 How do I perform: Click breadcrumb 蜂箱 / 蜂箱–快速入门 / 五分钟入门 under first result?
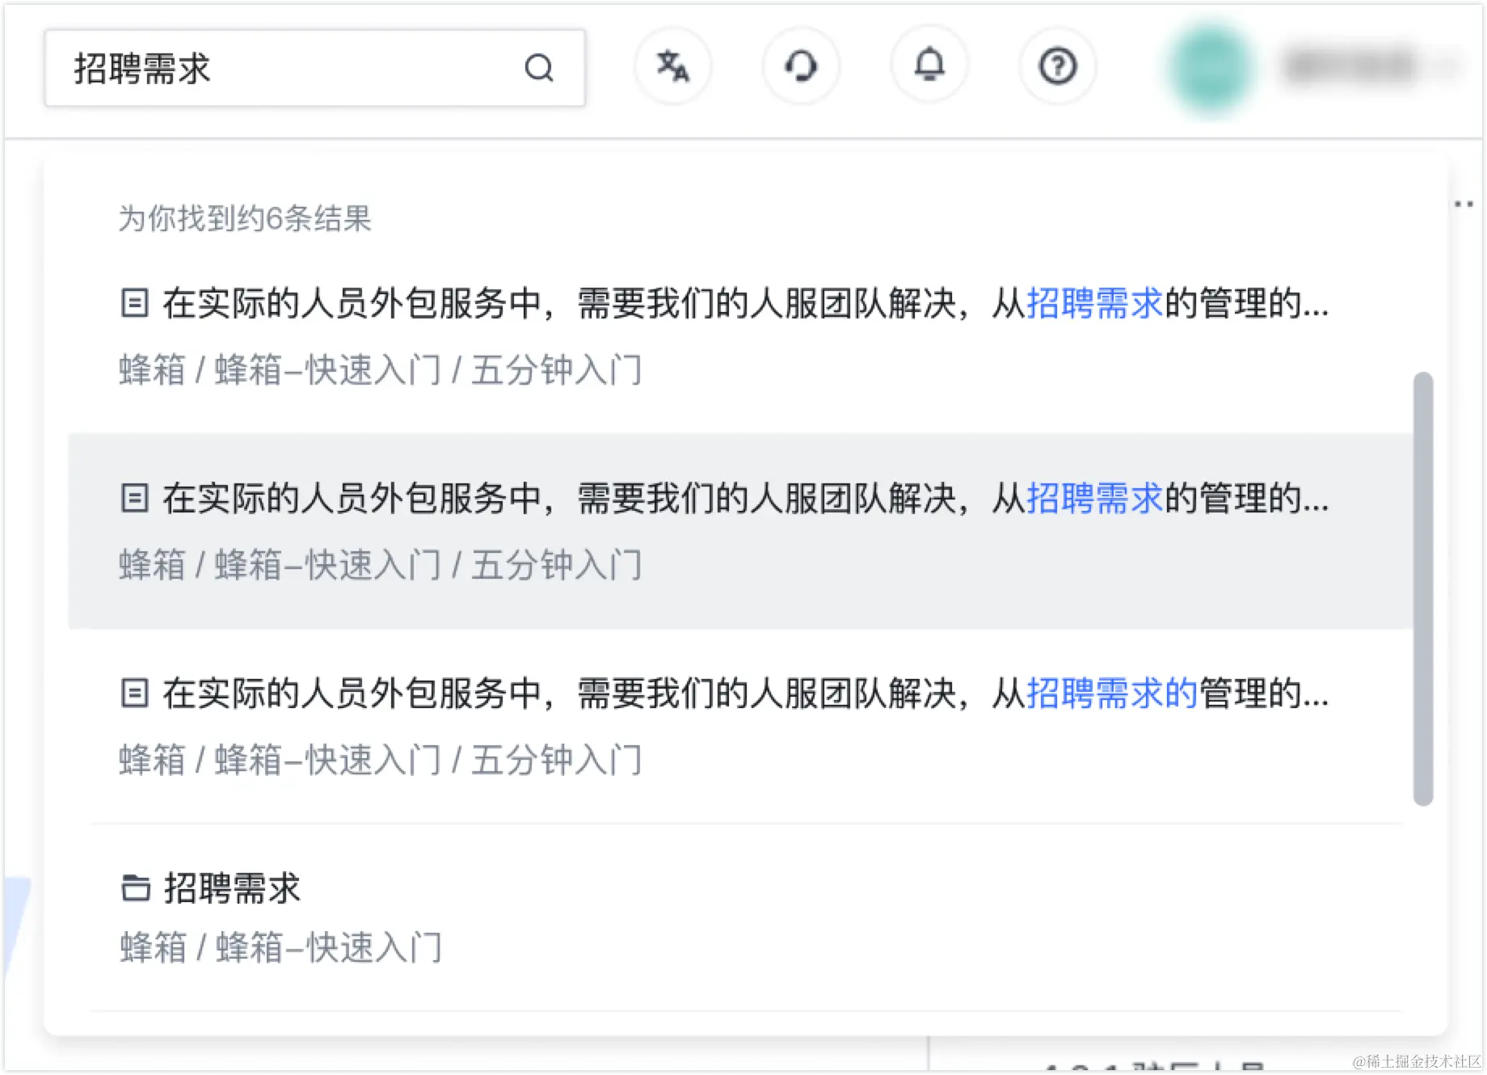(380, 370)
